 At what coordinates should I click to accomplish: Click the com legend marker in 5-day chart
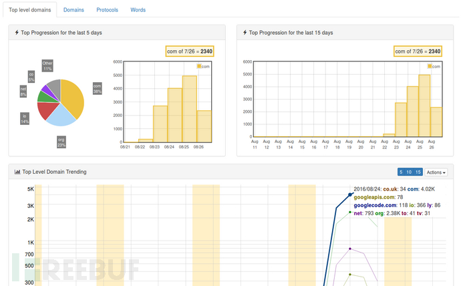[199, 67]
